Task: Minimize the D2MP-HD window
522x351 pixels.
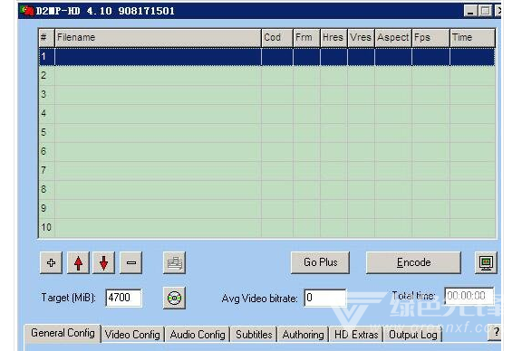Action: coord(470,11)
